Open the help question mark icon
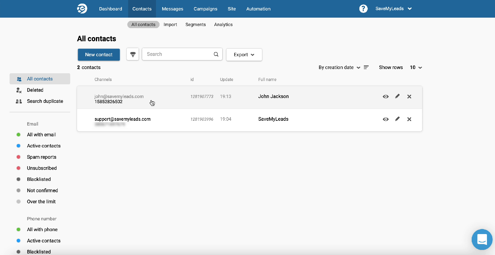Screen dimensions: 495x255 [363, 9]
